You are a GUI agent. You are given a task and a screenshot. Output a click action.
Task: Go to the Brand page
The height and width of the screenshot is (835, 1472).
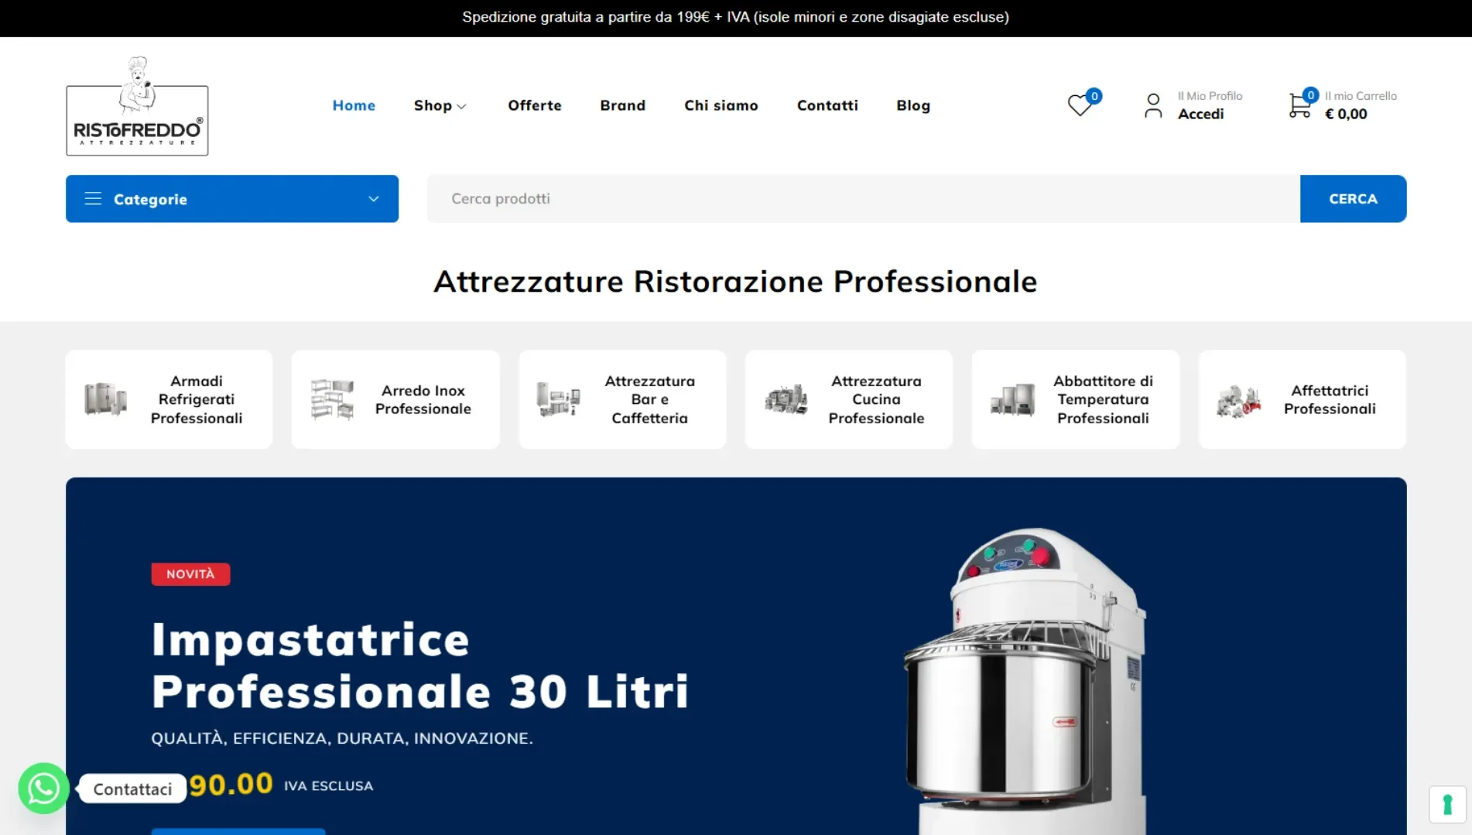coord(622,105)
